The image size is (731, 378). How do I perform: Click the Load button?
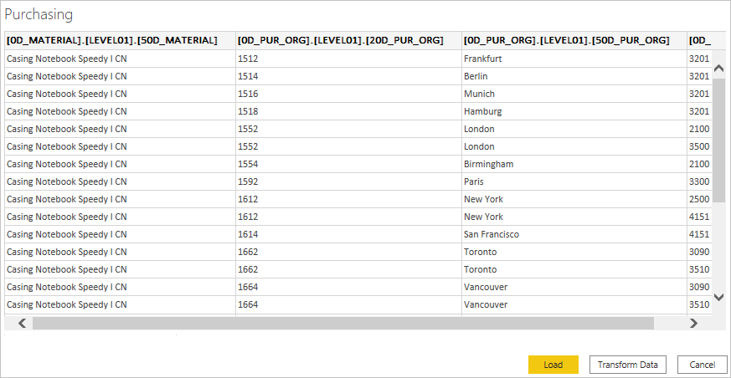pos(553,365)
